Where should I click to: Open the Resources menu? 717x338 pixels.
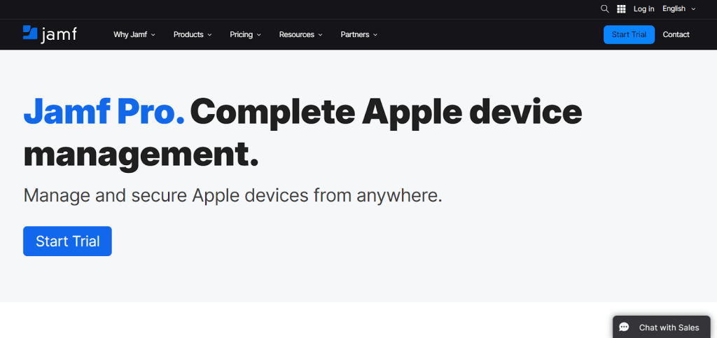(300, 34)
